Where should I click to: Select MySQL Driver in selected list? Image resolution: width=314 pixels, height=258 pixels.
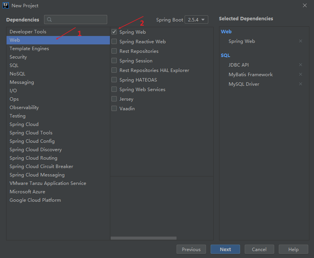[244, 84]
